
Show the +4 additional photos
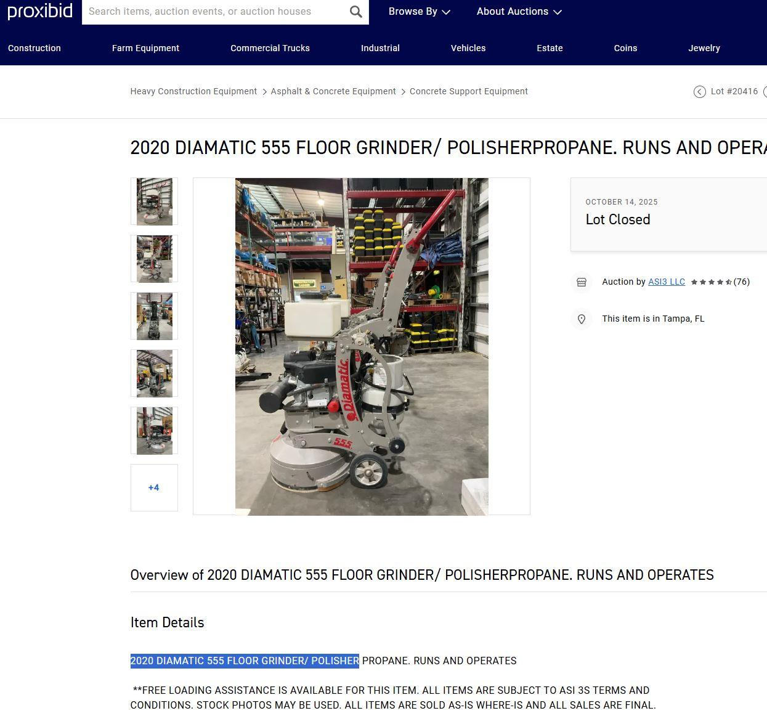coord(154,487)
